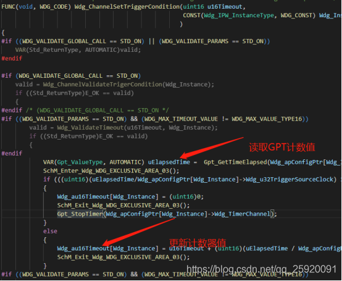Image resolution: width=342 pixels, height=281 pixels.
Task: Click the WDG_CODE token in FUNC
Action: pos(54,7)
